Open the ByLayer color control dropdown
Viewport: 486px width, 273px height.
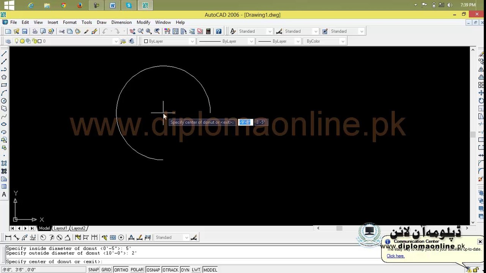pyautogui.click(x=192, y=41)
